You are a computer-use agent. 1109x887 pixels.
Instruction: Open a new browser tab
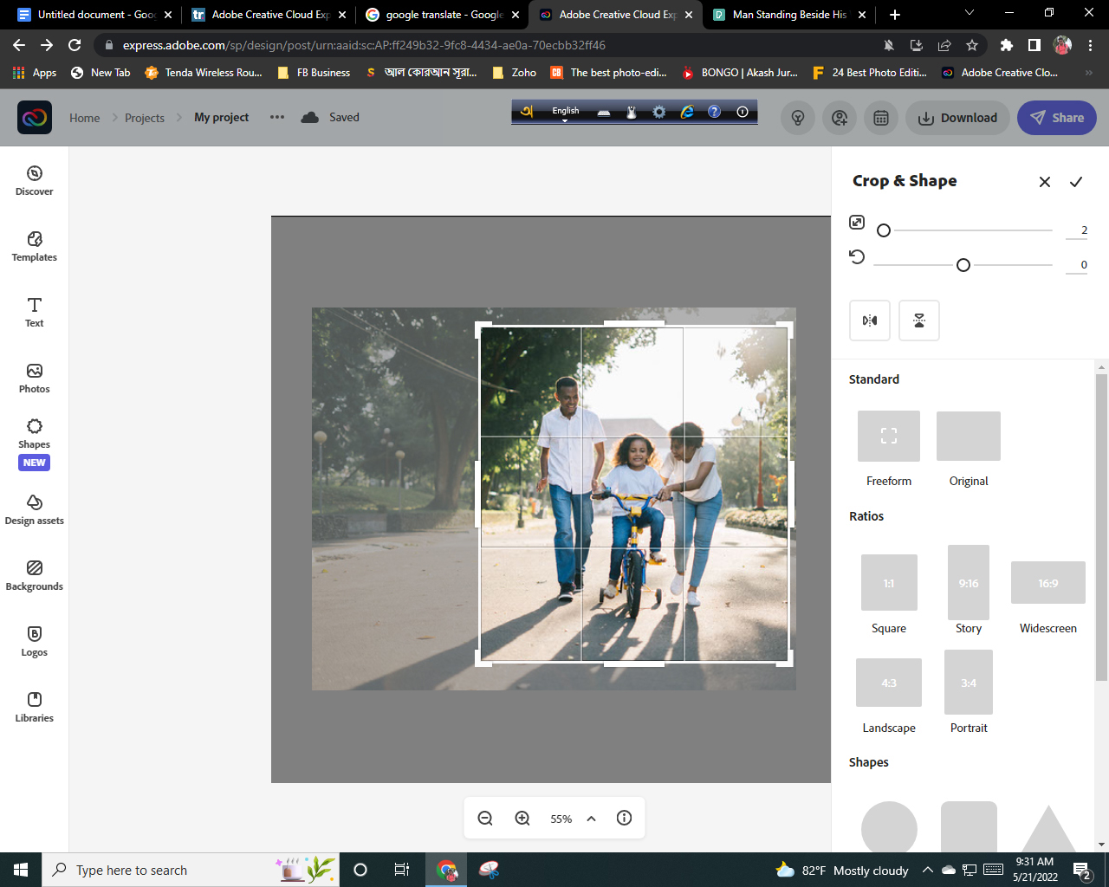895,14
